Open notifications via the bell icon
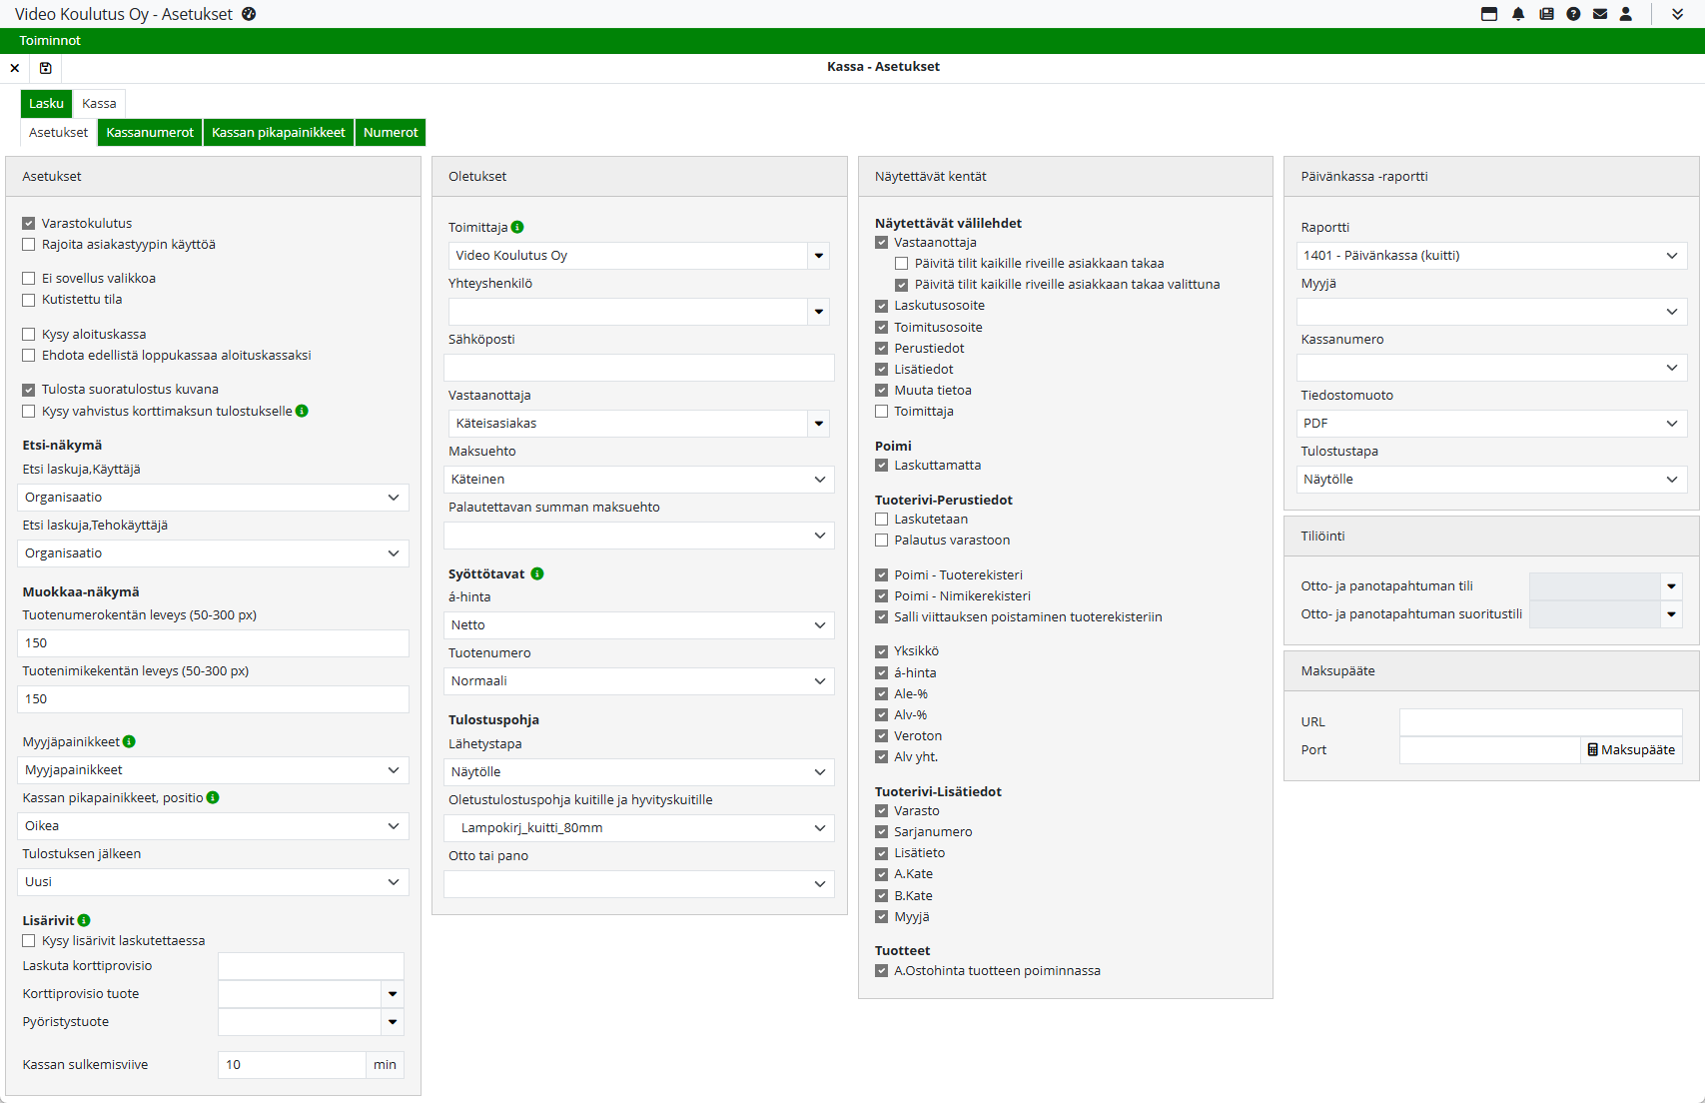The height and width of the screenshot is (1103, 1705). click(x=1518, y=14)
